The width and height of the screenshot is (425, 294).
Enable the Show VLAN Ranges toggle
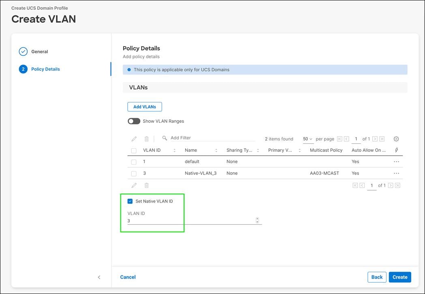(134, 121)
